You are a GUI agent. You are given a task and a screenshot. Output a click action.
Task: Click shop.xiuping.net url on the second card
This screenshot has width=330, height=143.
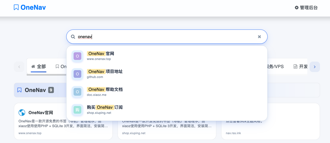click(134, 133)
